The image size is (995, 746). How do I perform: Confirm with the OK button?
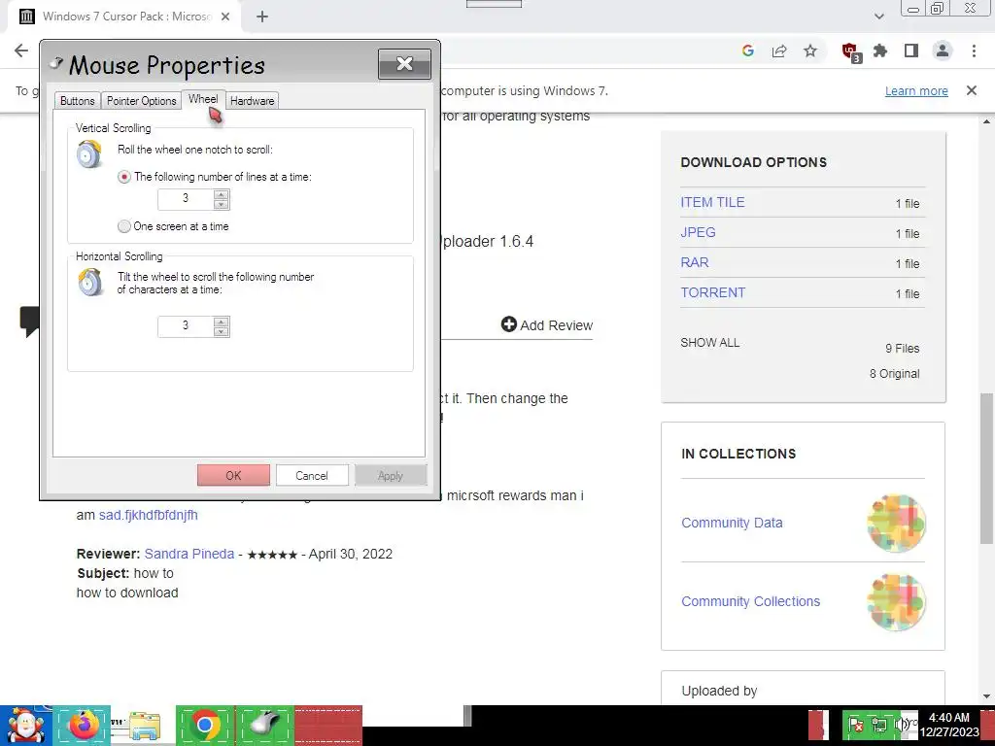point(233,475)
